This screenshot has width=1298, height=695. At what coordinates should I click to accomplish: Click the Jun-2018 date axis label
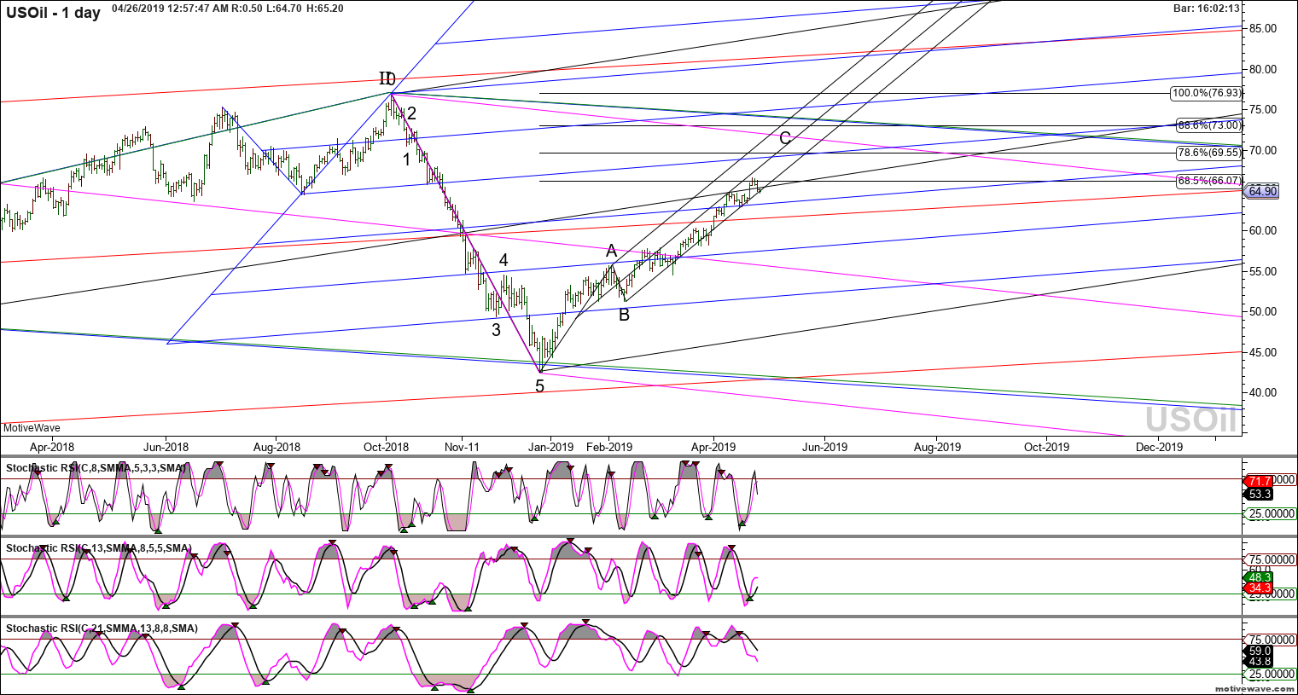pos(166,447)
